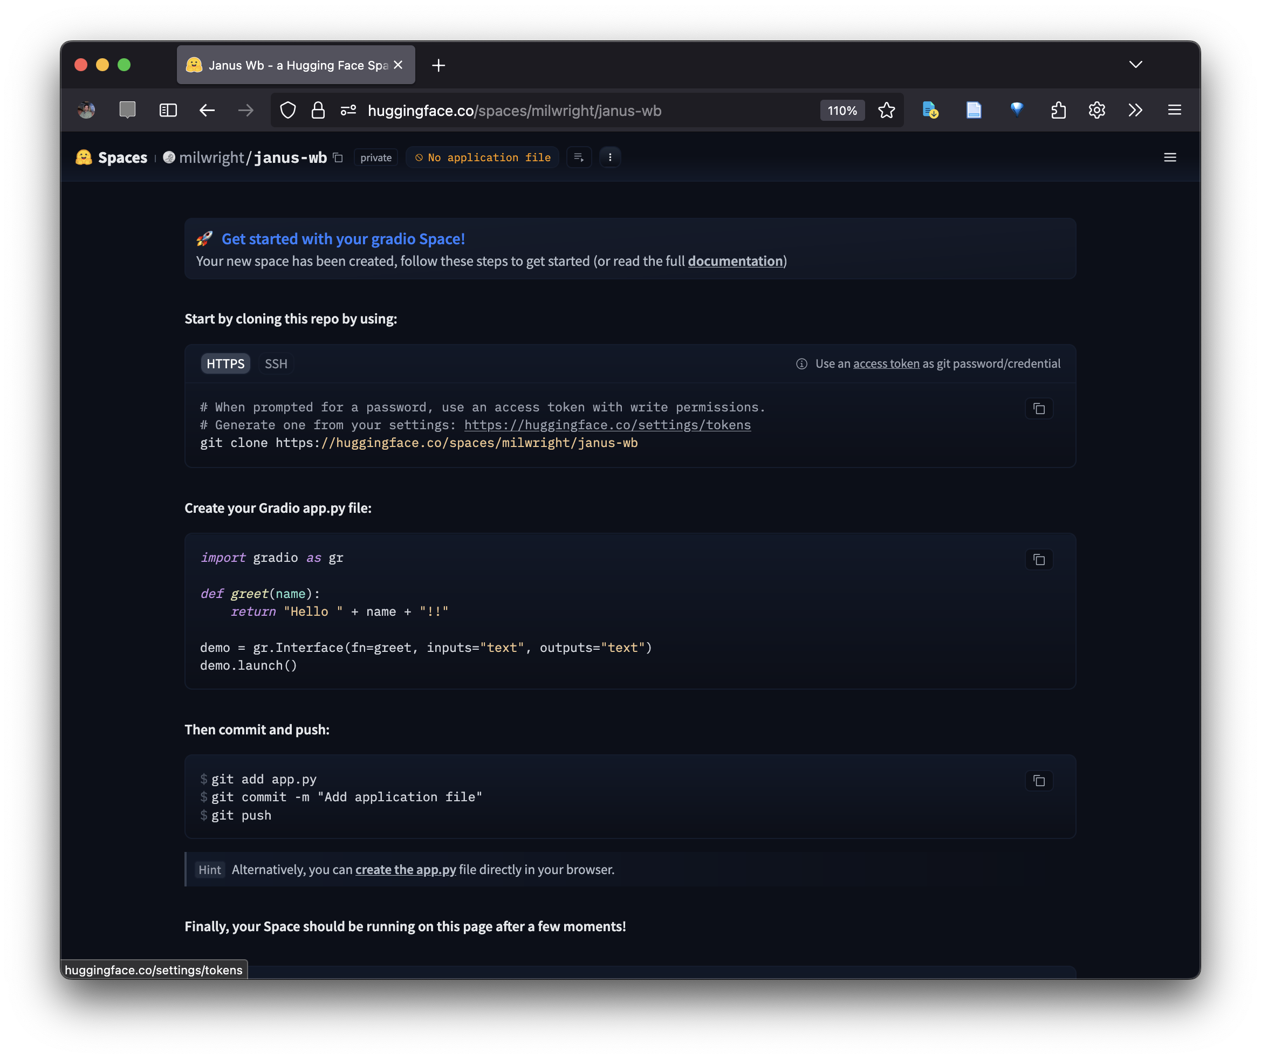The width and height of the screenshot is (1261, 1059).
Task: Bookmark this page with the star icon
Action: [x=886, y=111]
